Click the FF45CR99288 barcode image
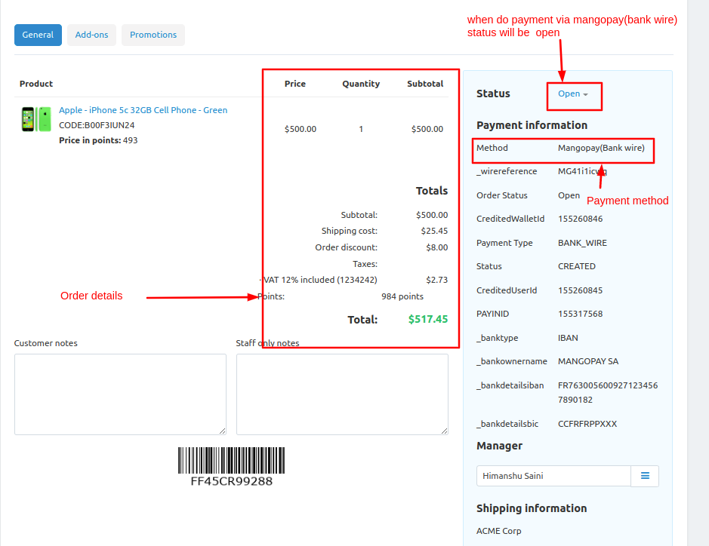The height and width of the screenshot is (546, 709). pyautogui.click(x=232, y=467)
